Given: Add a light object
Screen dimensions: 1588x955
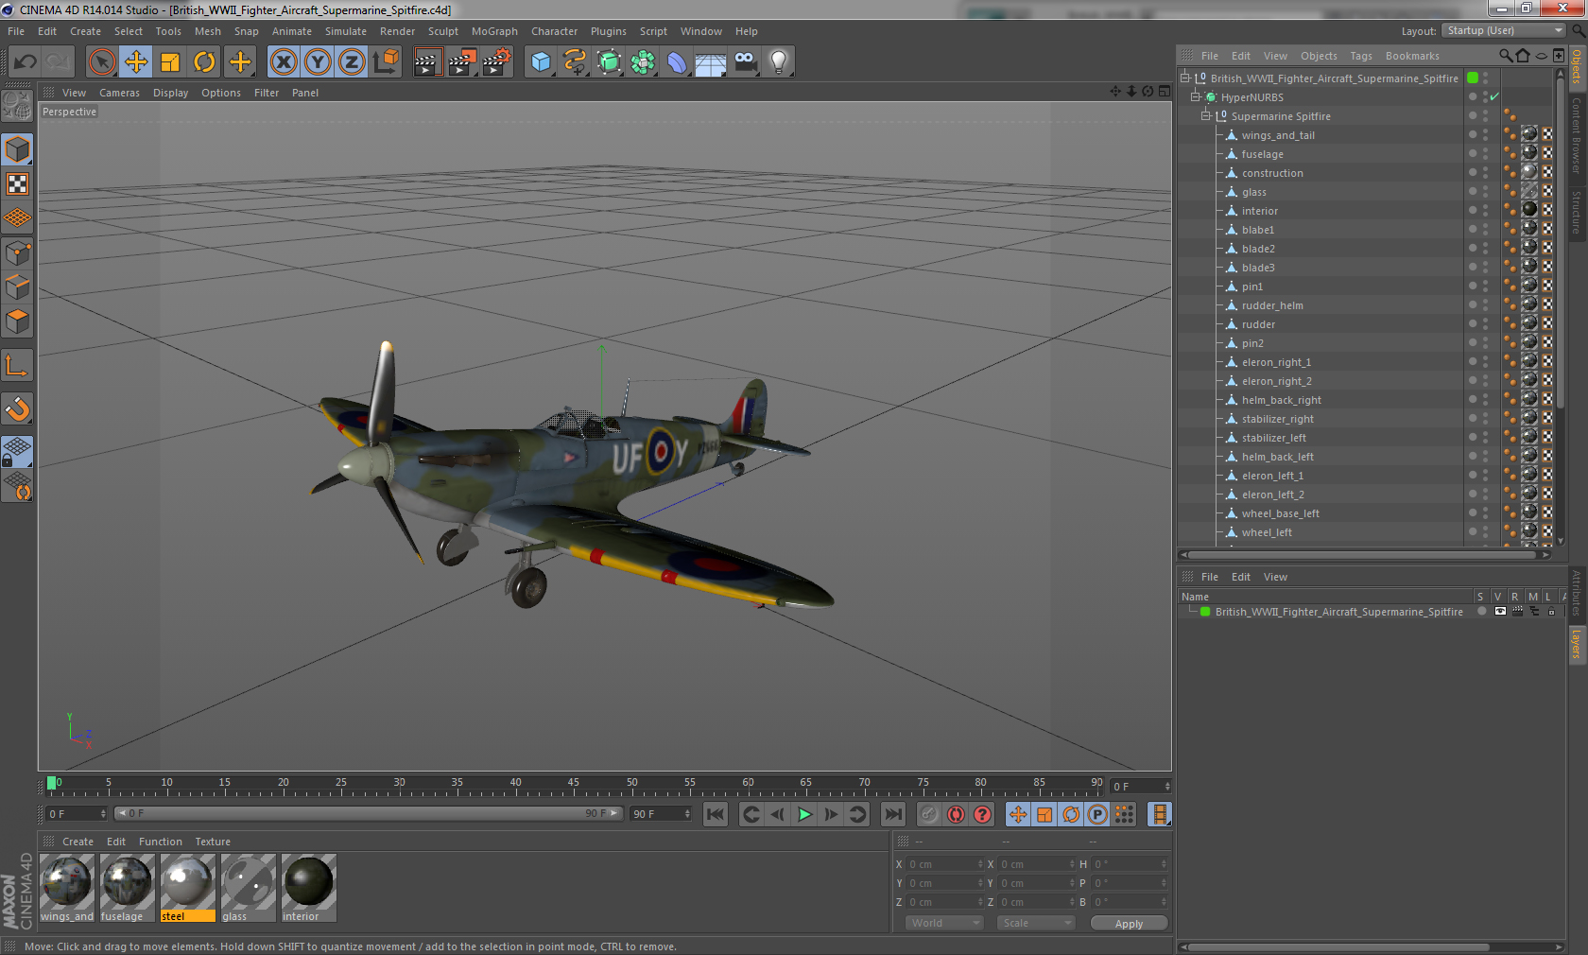Looking at the screenshot, I should 779,62.
